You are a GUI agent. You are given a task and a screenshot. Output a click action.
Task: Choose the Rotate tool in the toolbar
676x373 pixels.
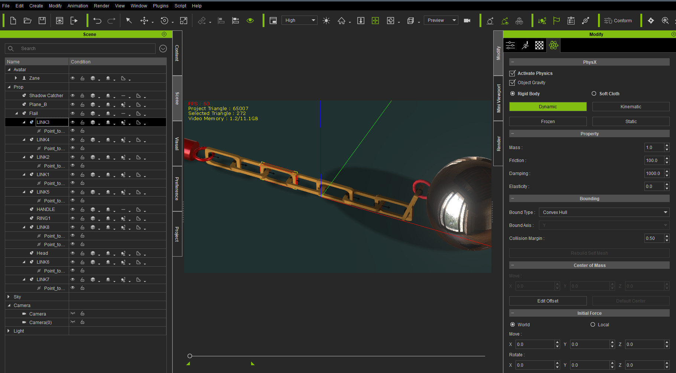(164, 21)
